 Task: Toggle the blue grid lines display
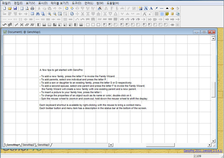(x=162, y=14)
